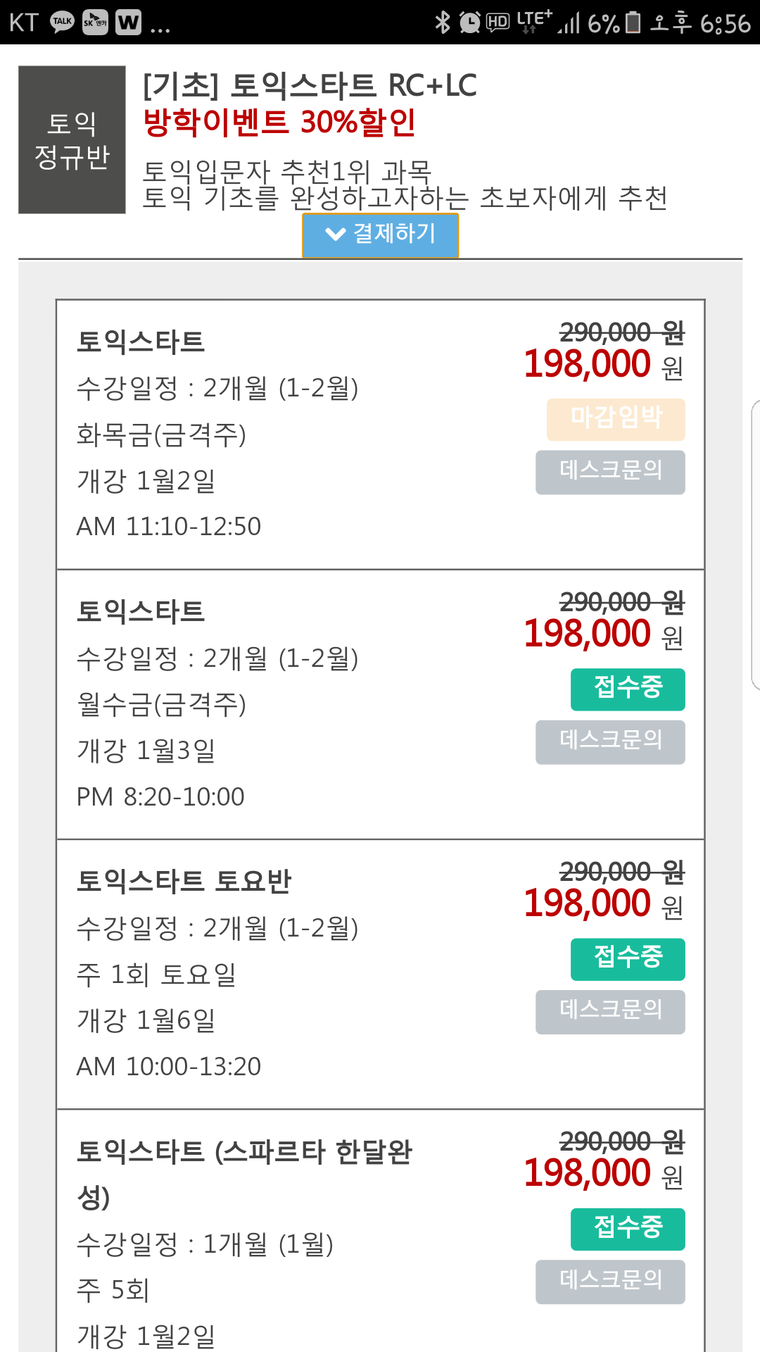Click 접수중 for 토익스타트 토요반
760x1352 pixels.
[628, 959]
